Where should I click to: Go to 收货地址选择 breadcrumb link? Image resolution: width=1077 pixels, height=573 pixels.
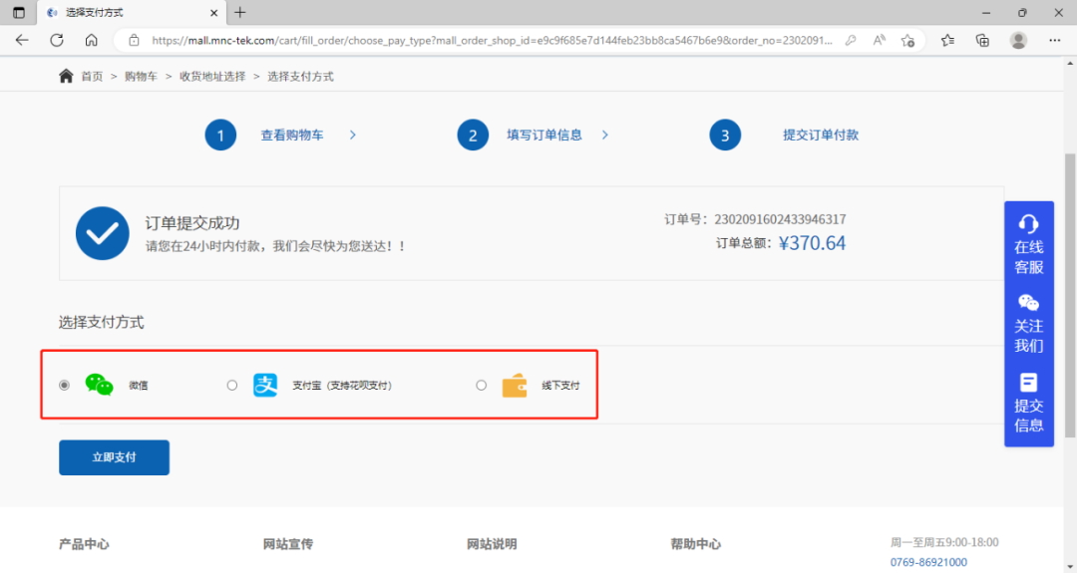tap(212, 76)
